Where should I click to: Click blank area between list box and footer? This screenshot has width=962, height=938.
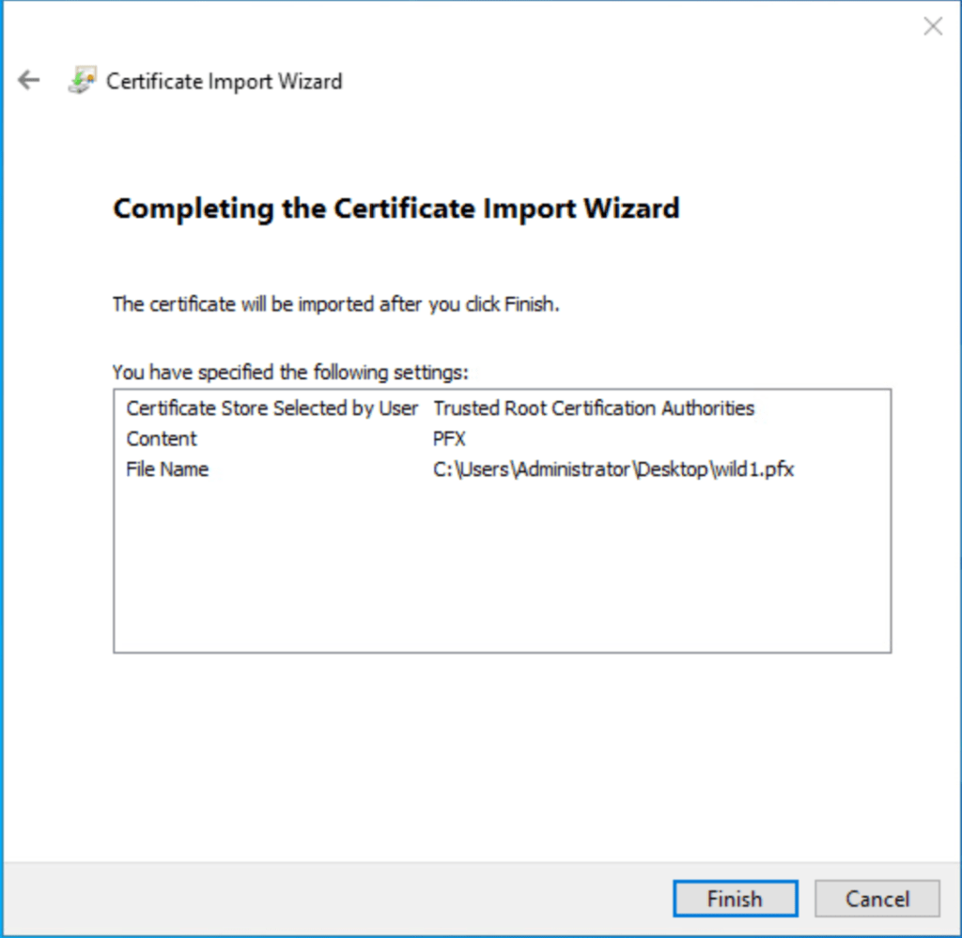coord(502,751)
